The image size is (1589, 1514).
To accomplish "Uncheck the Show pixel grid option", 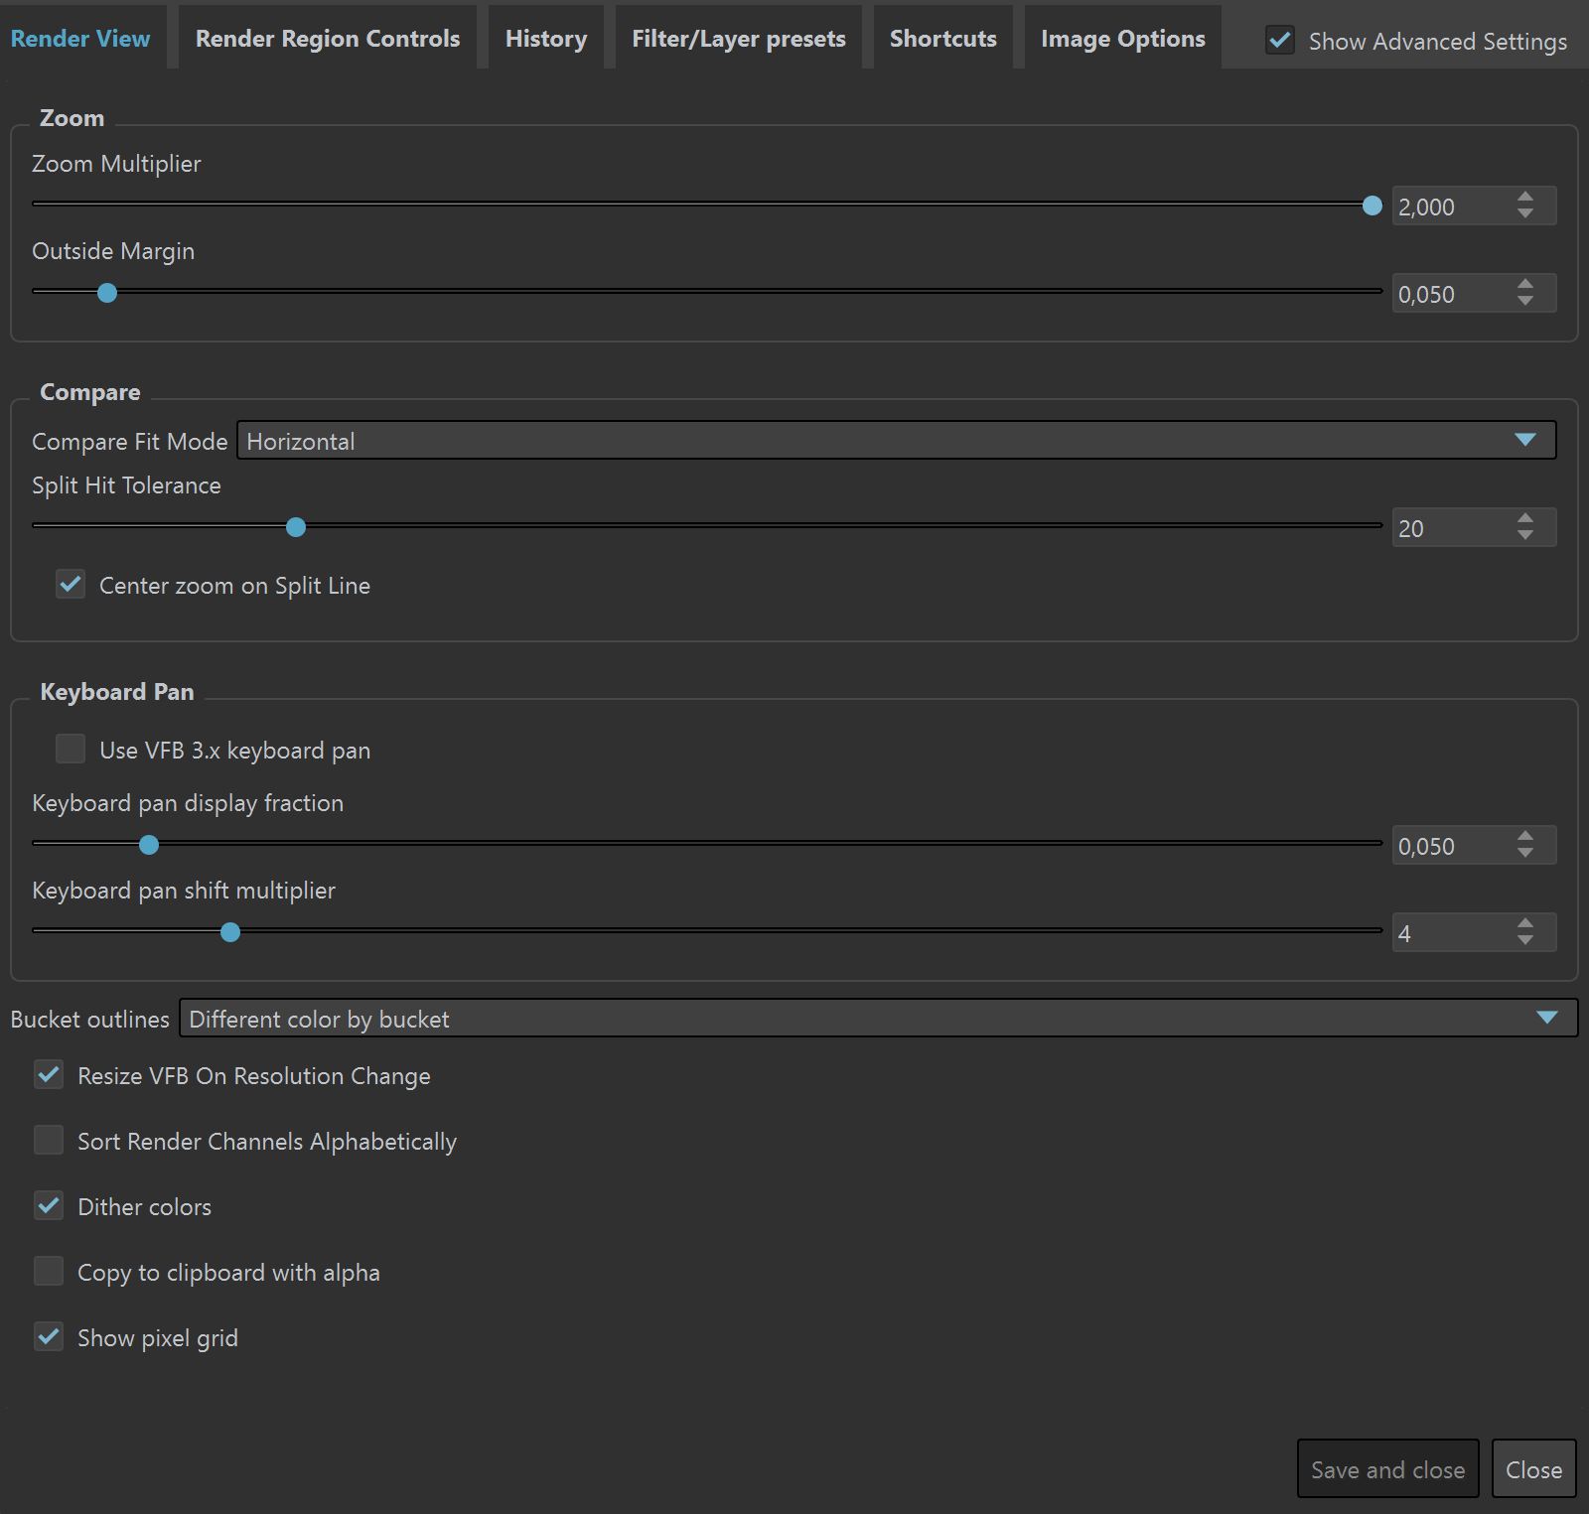I will pos(49,1336).
